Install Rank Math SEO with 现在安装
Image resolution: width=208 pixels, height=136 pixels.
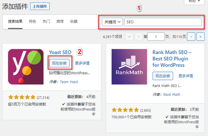tap(163, 76)
